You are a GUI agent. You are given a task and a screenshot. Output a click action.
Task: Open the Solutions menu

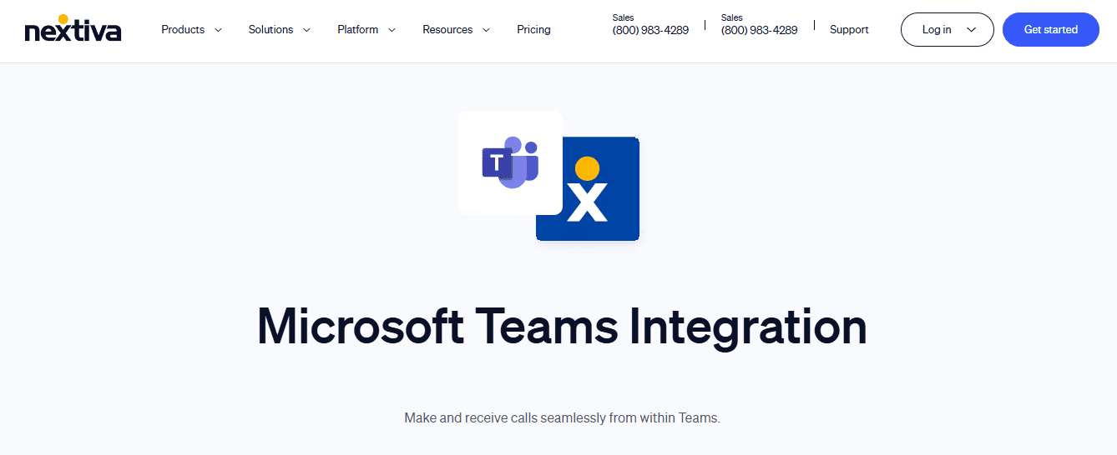(x=270, y=29)
